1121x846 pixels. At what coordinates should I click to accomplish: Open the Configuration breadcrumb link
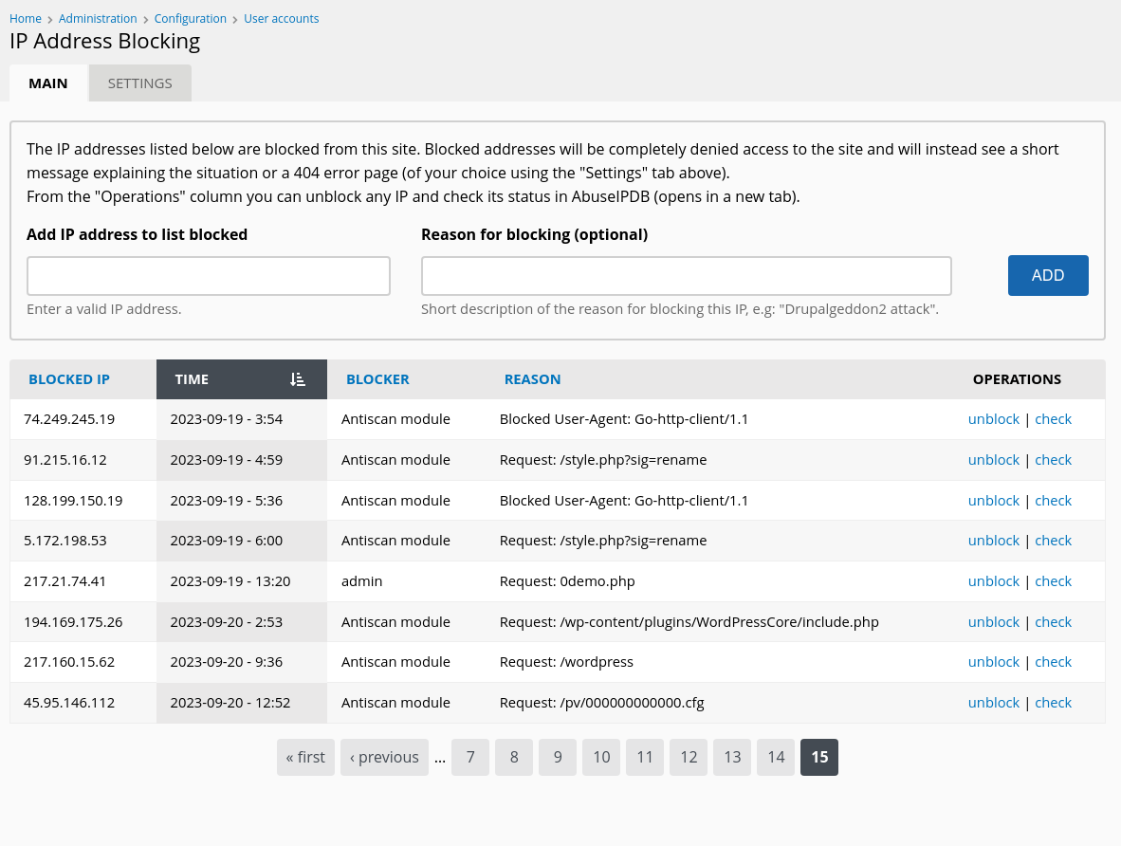tap(191, 19)
